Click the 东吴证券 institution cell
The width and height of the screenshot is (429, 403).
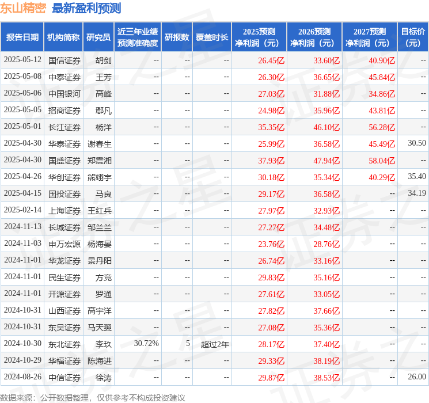point(64,328)
